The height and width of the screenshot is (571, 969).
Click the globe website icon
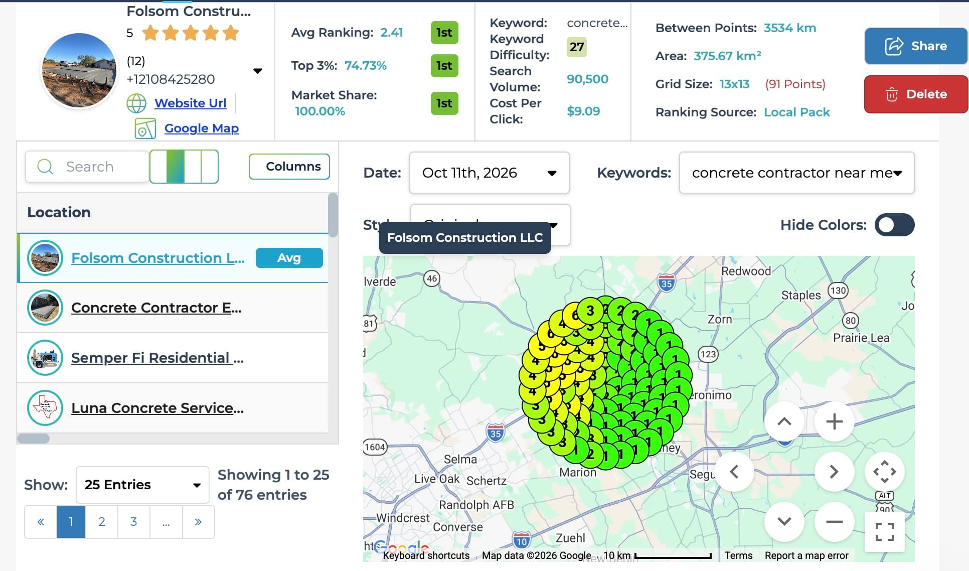click(136, 103)
